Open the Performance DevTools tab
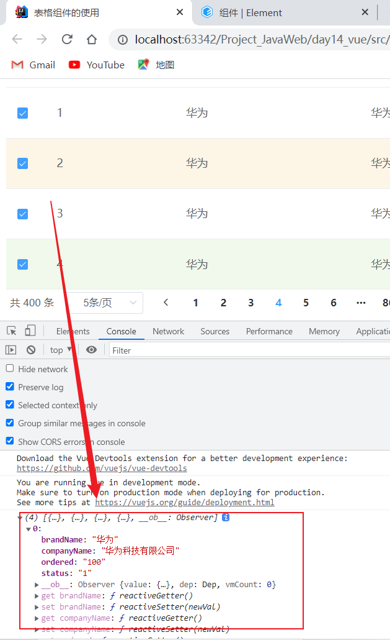The height and width of the screenshot is (640, 390). (269, 331)
